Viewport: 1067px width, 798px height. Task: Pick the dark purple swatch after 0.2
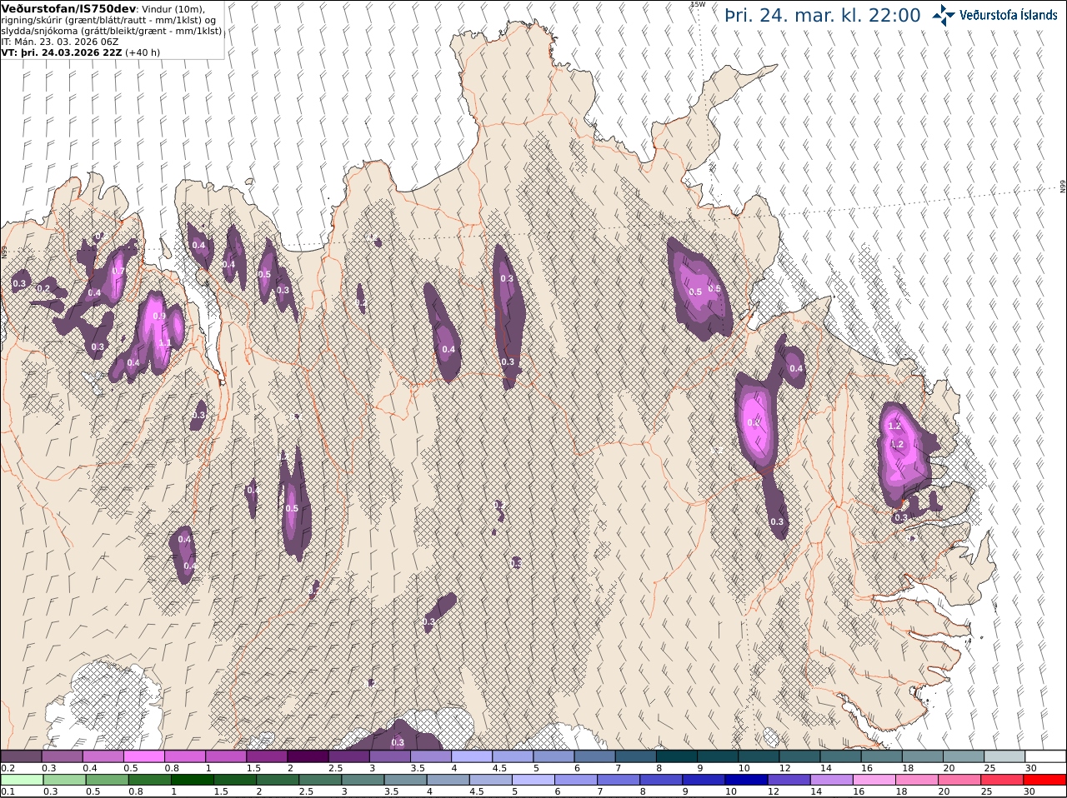[x=21, y=756]
